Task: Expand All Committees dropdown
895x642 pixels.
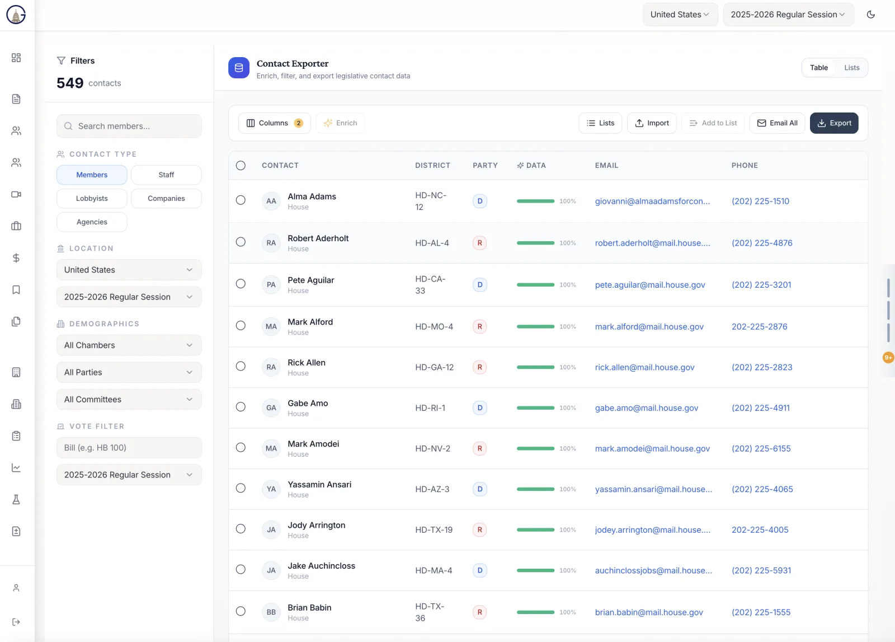Action: click(129, 399)
